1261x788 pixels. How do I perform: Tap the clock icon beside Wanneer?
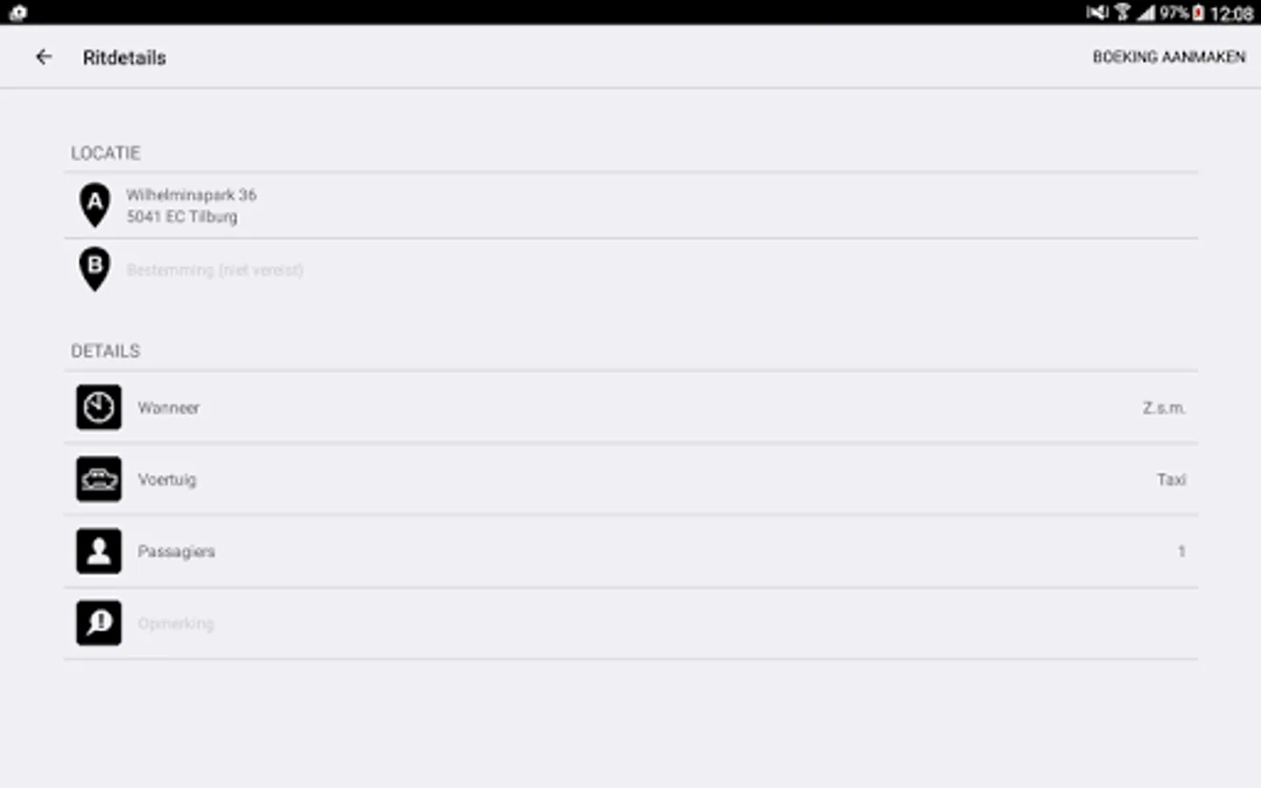99,408
